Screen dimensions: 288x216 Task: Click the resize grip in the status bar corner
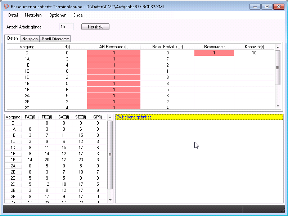(283, 210)
